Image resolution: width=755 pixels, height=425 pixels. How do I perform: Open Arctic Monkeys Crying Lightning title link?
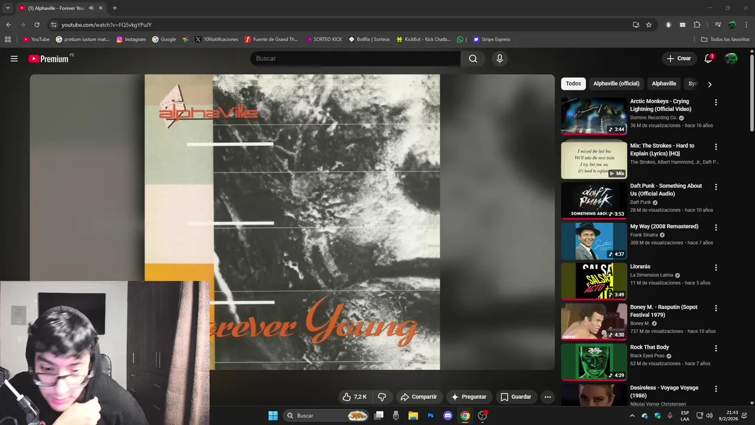click(x=661, y=105)
